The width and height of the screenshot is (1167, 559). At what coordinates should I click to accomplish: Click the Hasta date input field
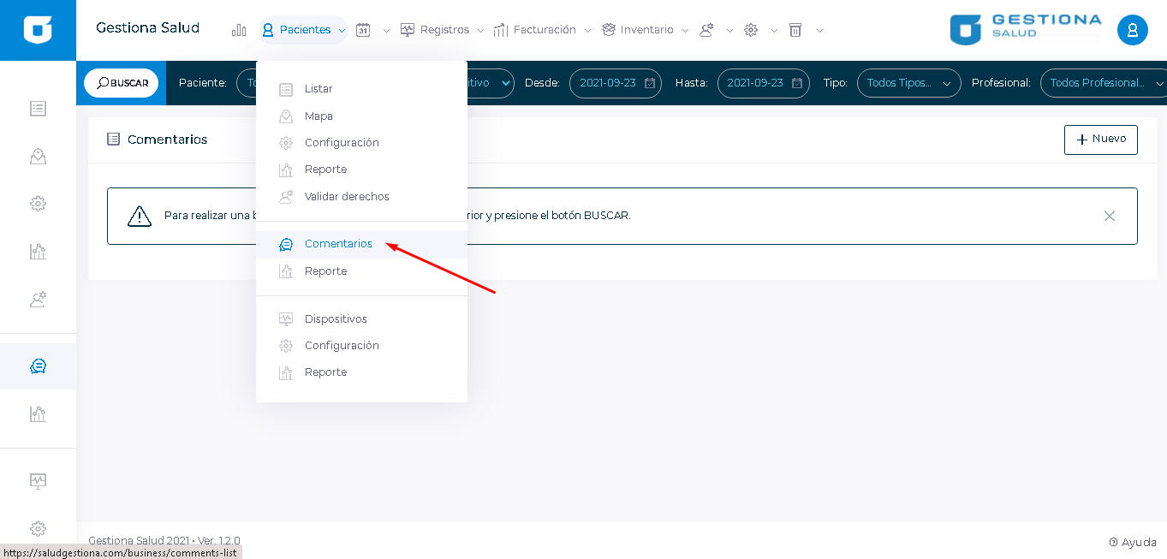pyautogui.click(x=755, y=83)
